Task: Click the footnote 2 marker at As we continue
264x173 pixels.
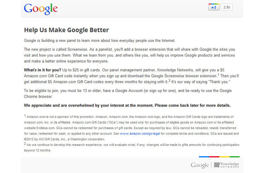Action: coord(25,144)
